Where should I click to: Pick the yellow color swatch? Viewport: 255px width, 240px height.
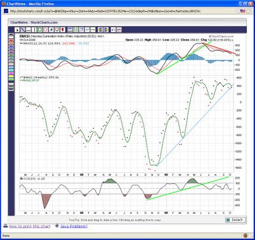tap(11, 76)
